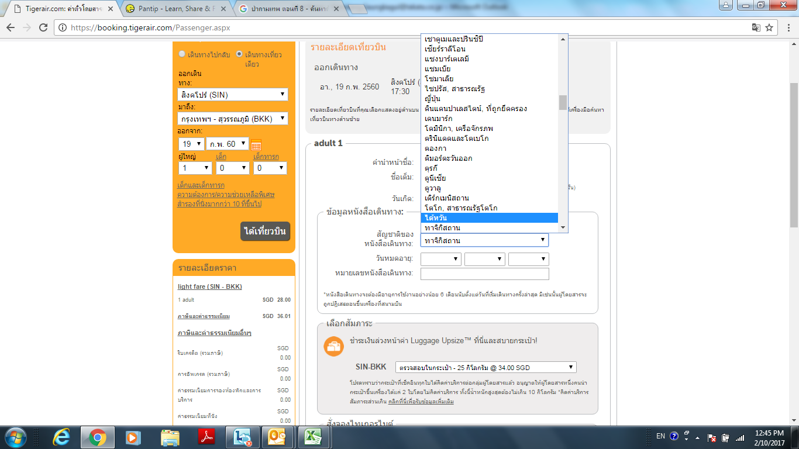Open the first passport expiry date dropdown

[441, 259]
